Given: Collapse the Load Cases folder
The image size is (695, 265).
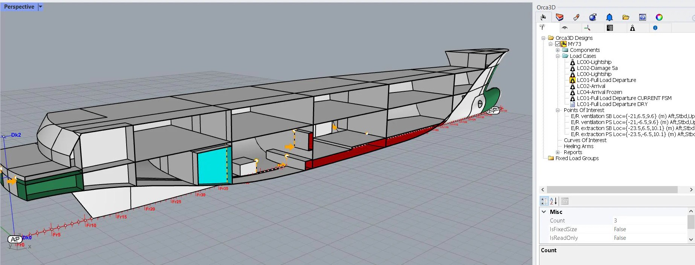Looking at the screenshot, I should [x=558, y=56].
